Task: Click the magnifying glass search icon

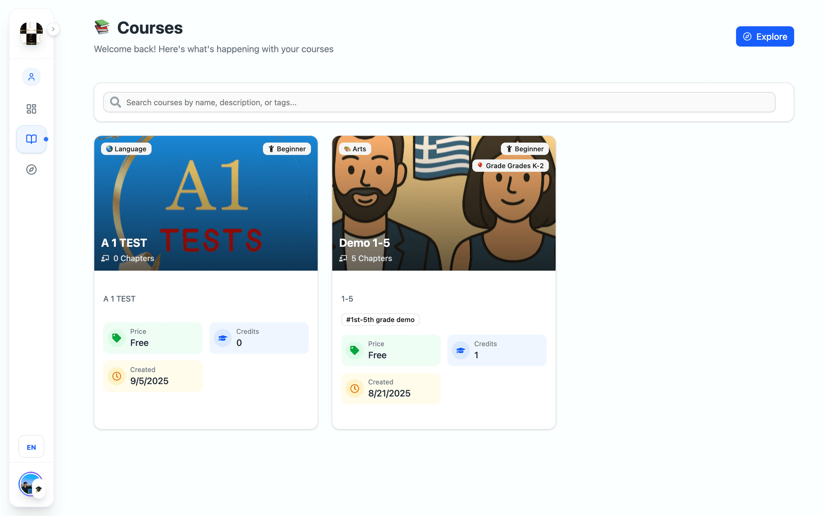Action: click(x=116, y=102)
